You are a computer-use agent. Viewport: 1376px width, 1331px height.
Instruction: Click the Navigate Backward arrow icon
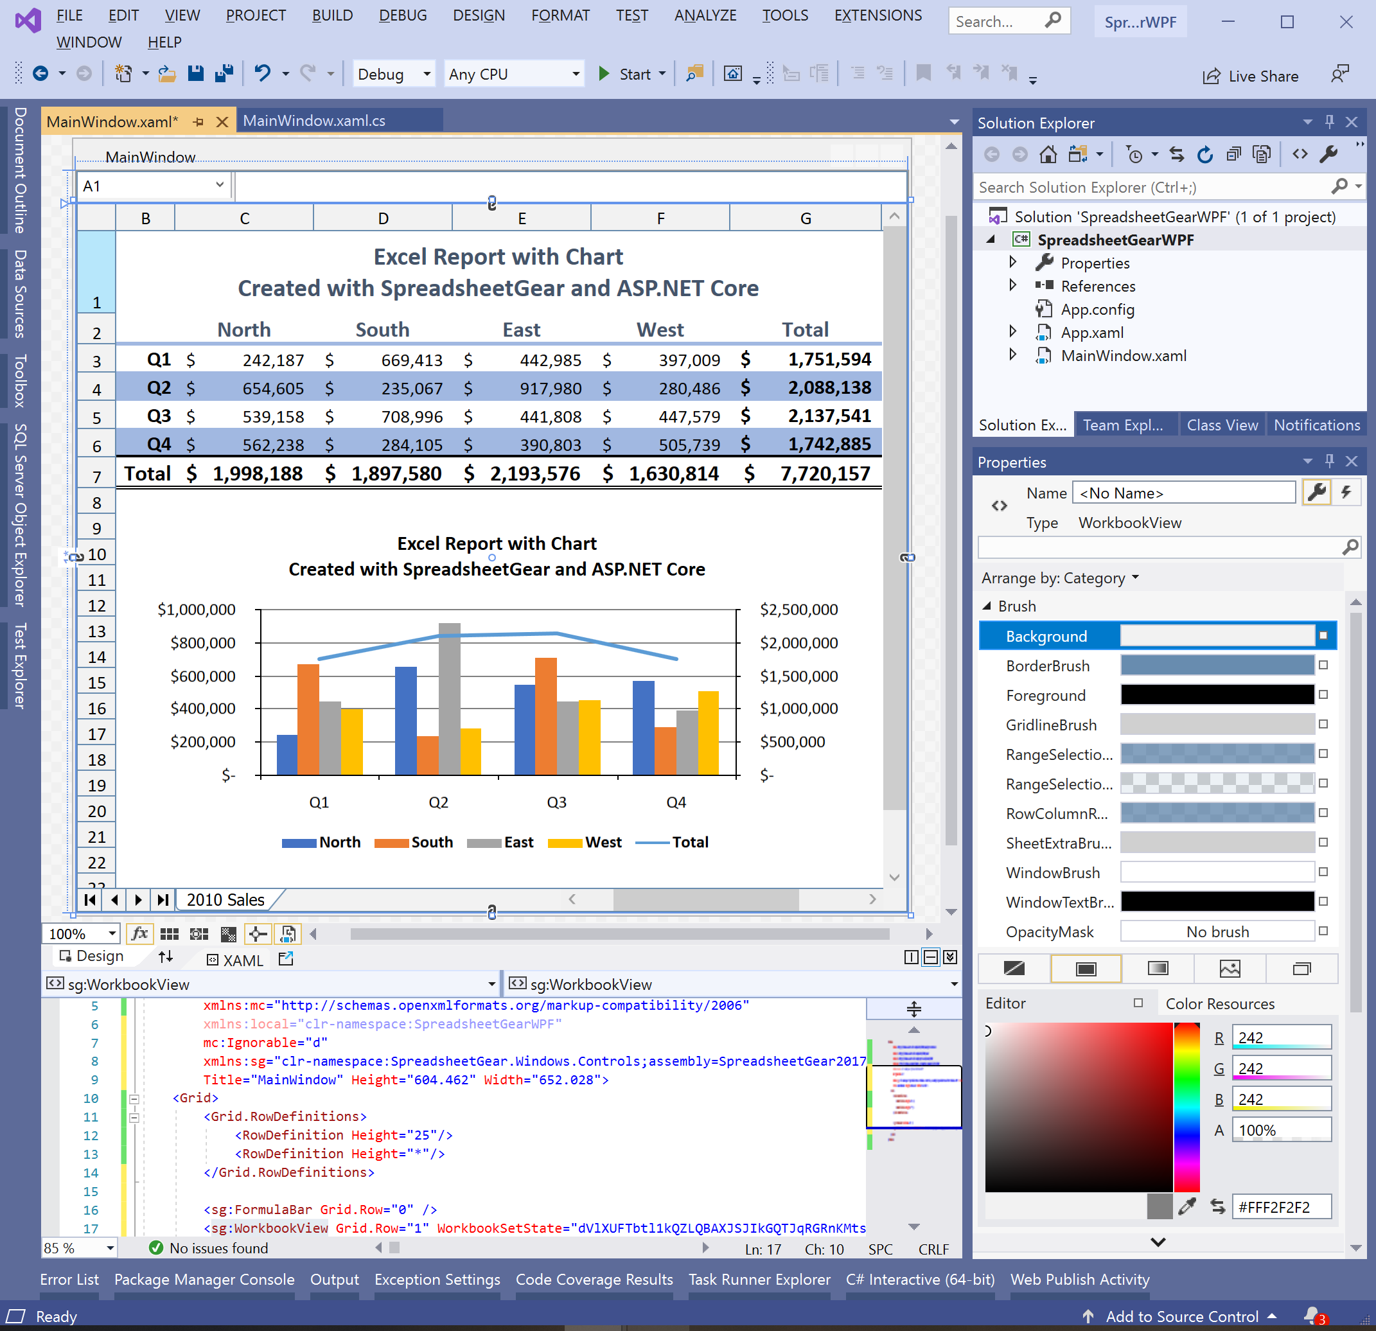tap(40, 74)
